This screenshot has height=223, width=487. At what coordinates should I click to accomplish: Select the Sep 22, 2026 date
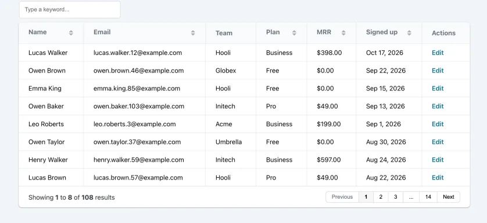point(386,71)
